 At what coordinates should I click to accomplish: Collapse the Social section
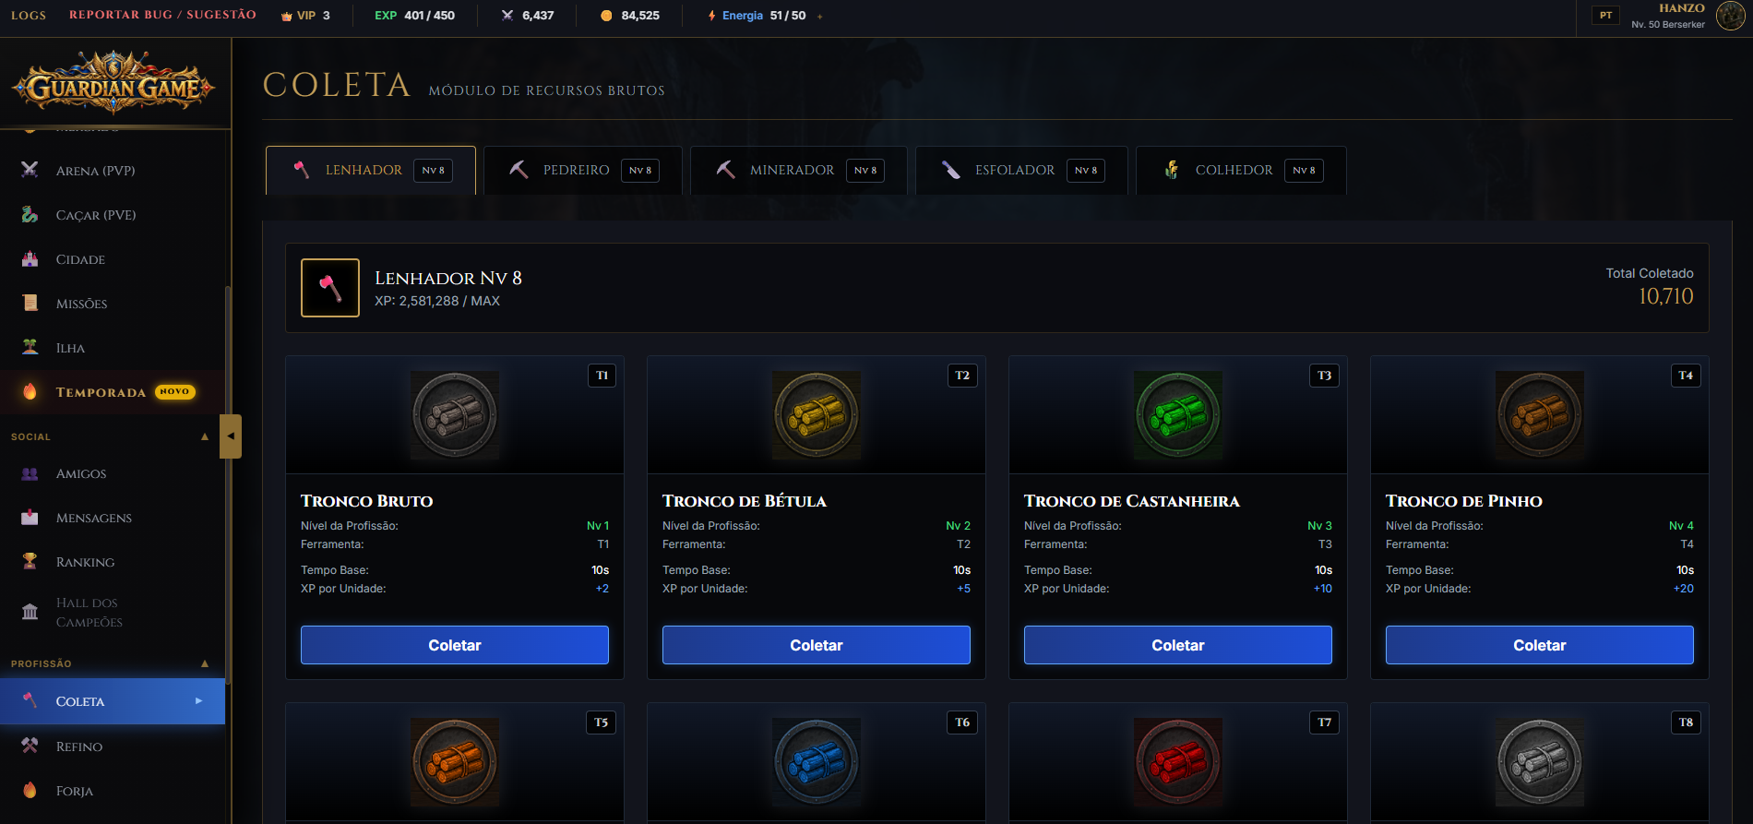pyautogui.click(x=205, y=436)
